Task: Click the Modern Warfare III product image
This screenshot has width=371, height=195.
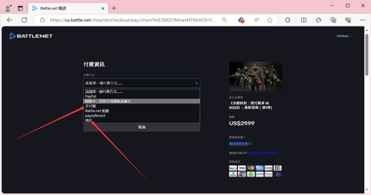Action: click(x=256, y=76)
